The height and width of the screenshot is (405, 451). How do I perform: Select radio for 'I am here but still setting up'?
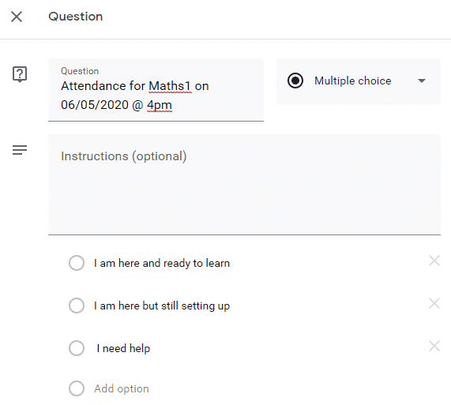coord(77,306)
